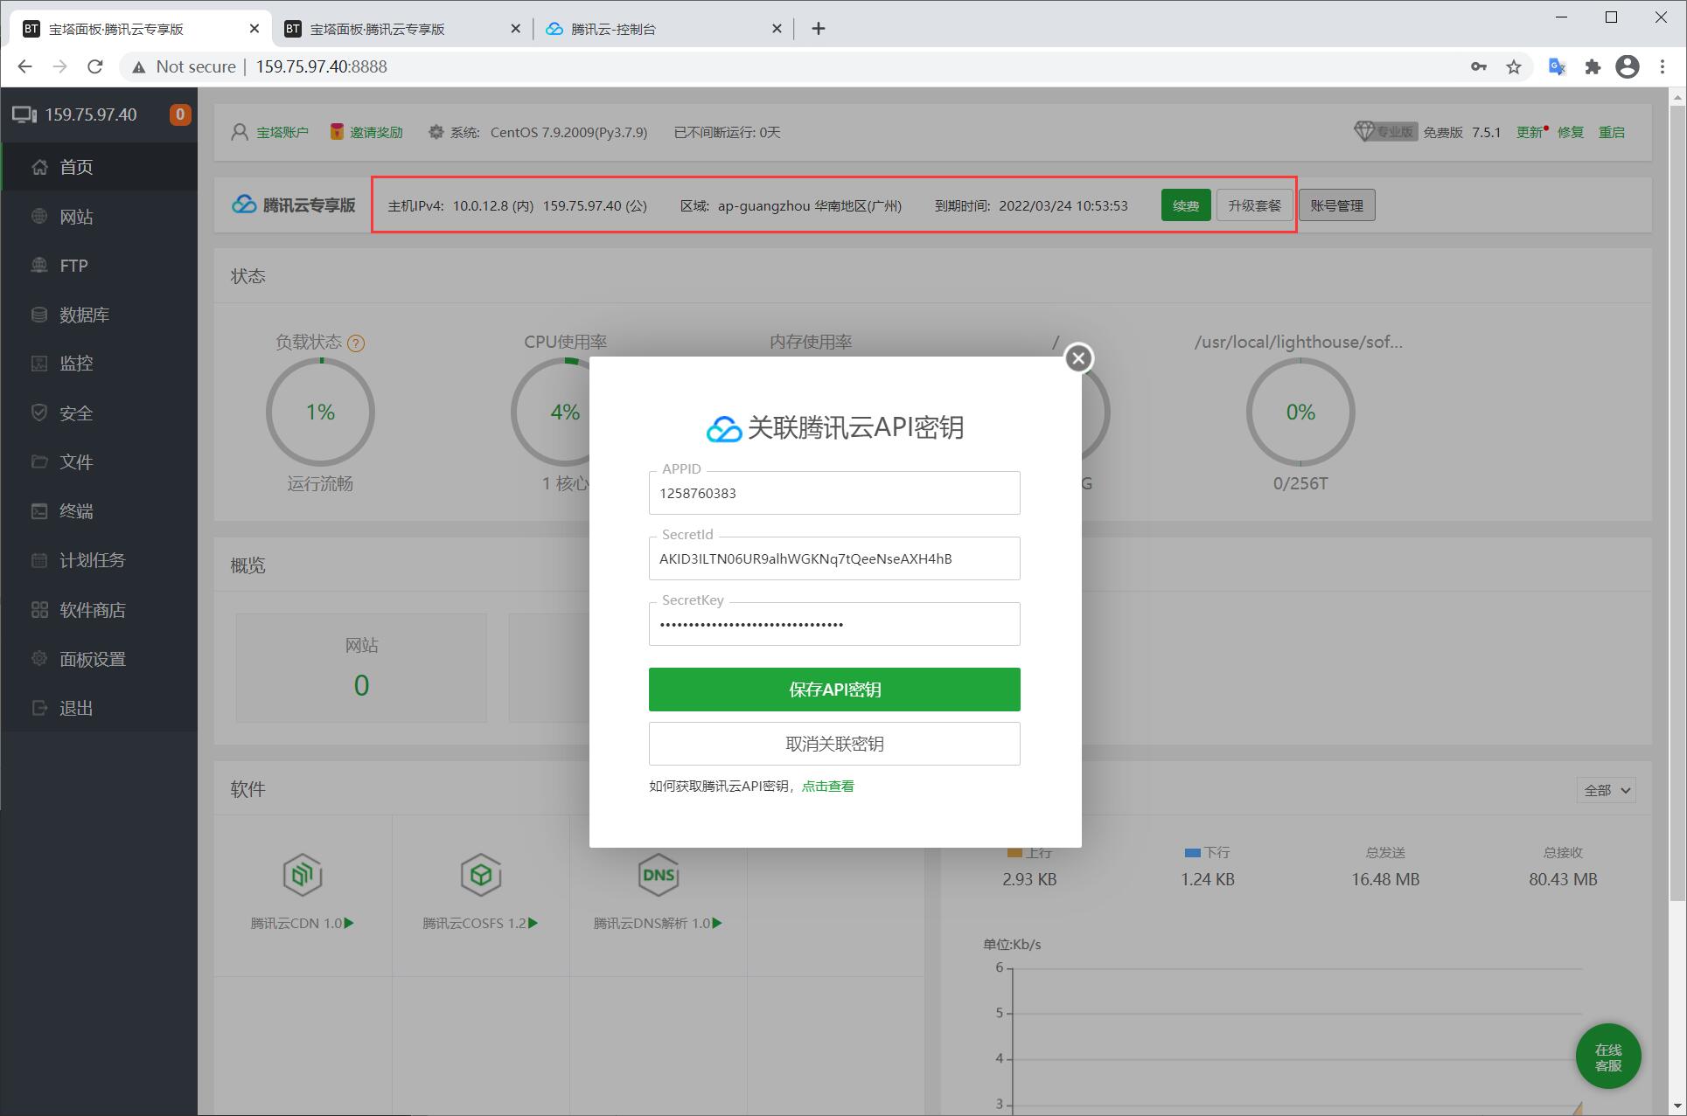Open a new browser tab

point(819,29)
